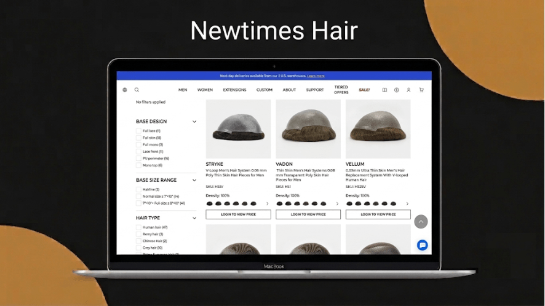This screenshot has height=306, width=545.
Task: Open the STRYKE product image
Action: tap(239, 129)
